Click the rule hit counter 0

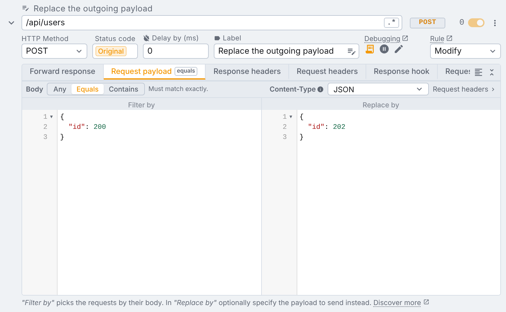tap(462, 22)
